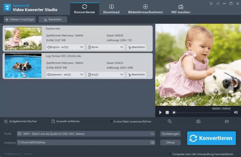The height and width of the screenshot is (157, 241).
Task: Click the play button in preview
Action: (160, 112)
